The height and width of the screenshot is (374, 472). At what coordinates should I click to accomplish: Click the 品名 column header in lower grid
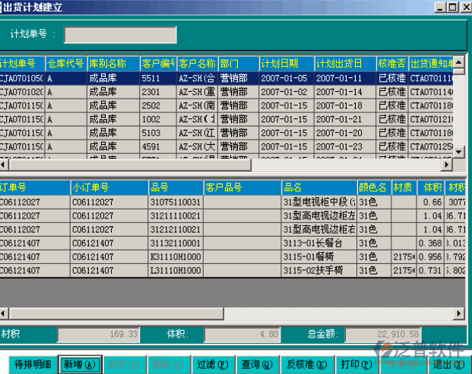318,187
